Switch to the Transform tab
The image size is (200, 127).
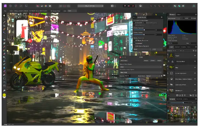[179, 99]
